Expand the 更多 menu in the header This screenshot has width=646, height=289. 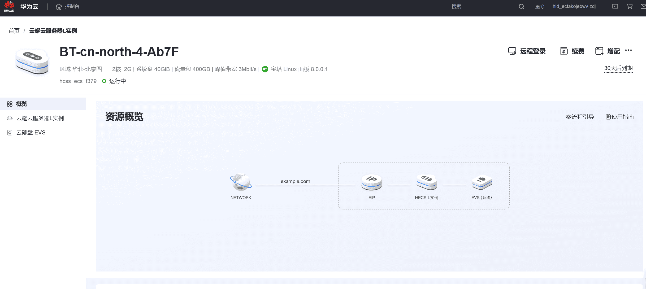coord(540,7)
